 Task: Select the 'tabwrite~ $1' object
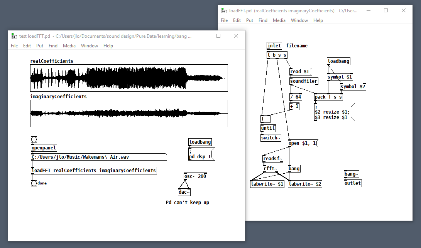(267, 184)
